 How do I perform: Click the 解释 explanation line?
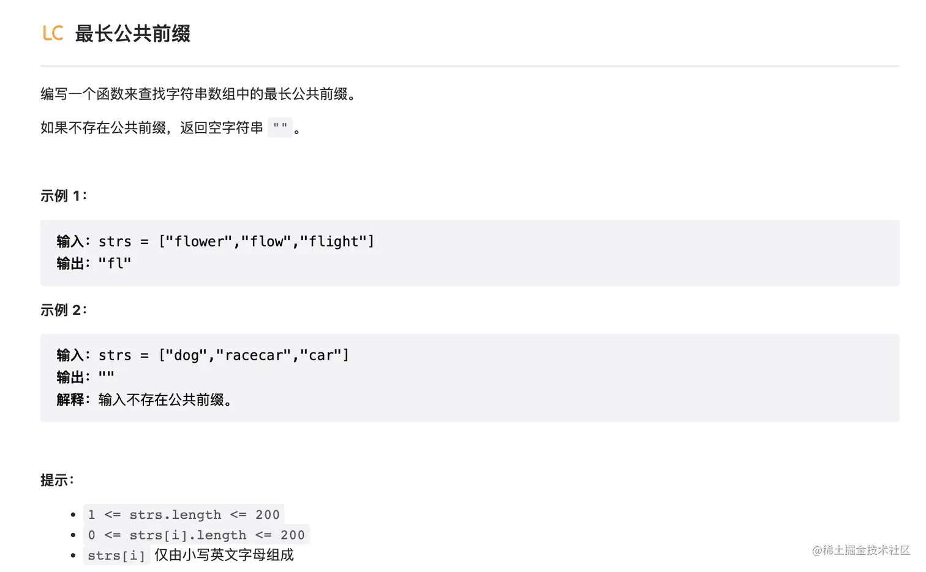pyautogui.click(x=145, y=399)
